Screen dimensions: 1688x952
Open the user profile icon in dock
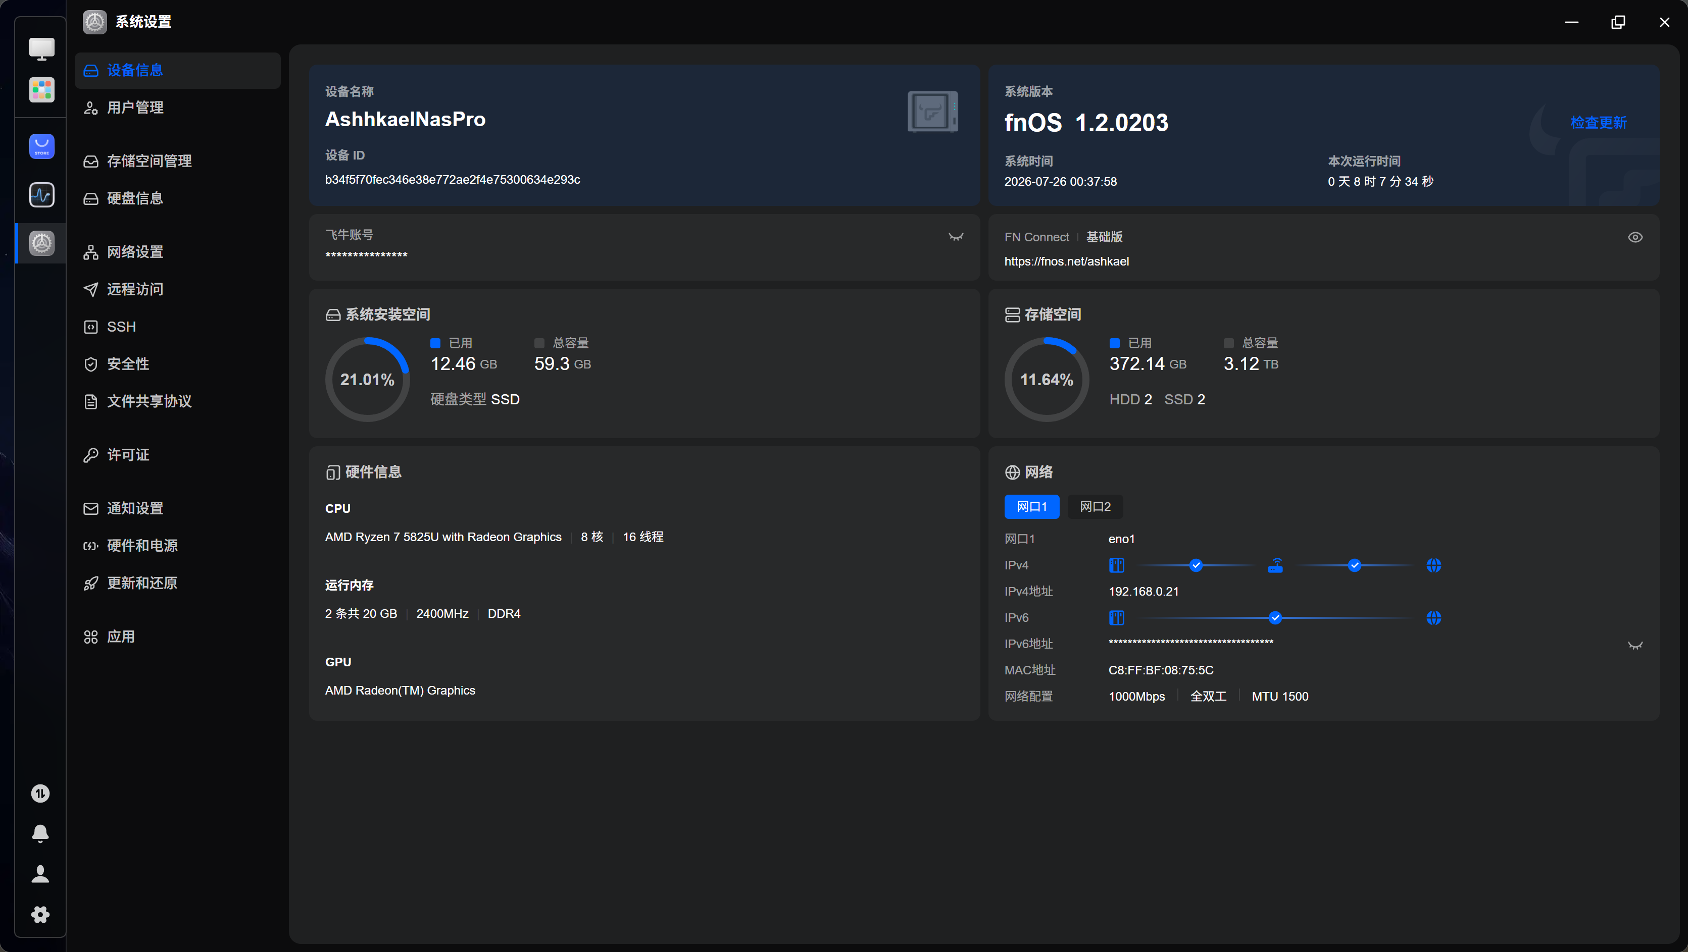(x=40, y=874)
